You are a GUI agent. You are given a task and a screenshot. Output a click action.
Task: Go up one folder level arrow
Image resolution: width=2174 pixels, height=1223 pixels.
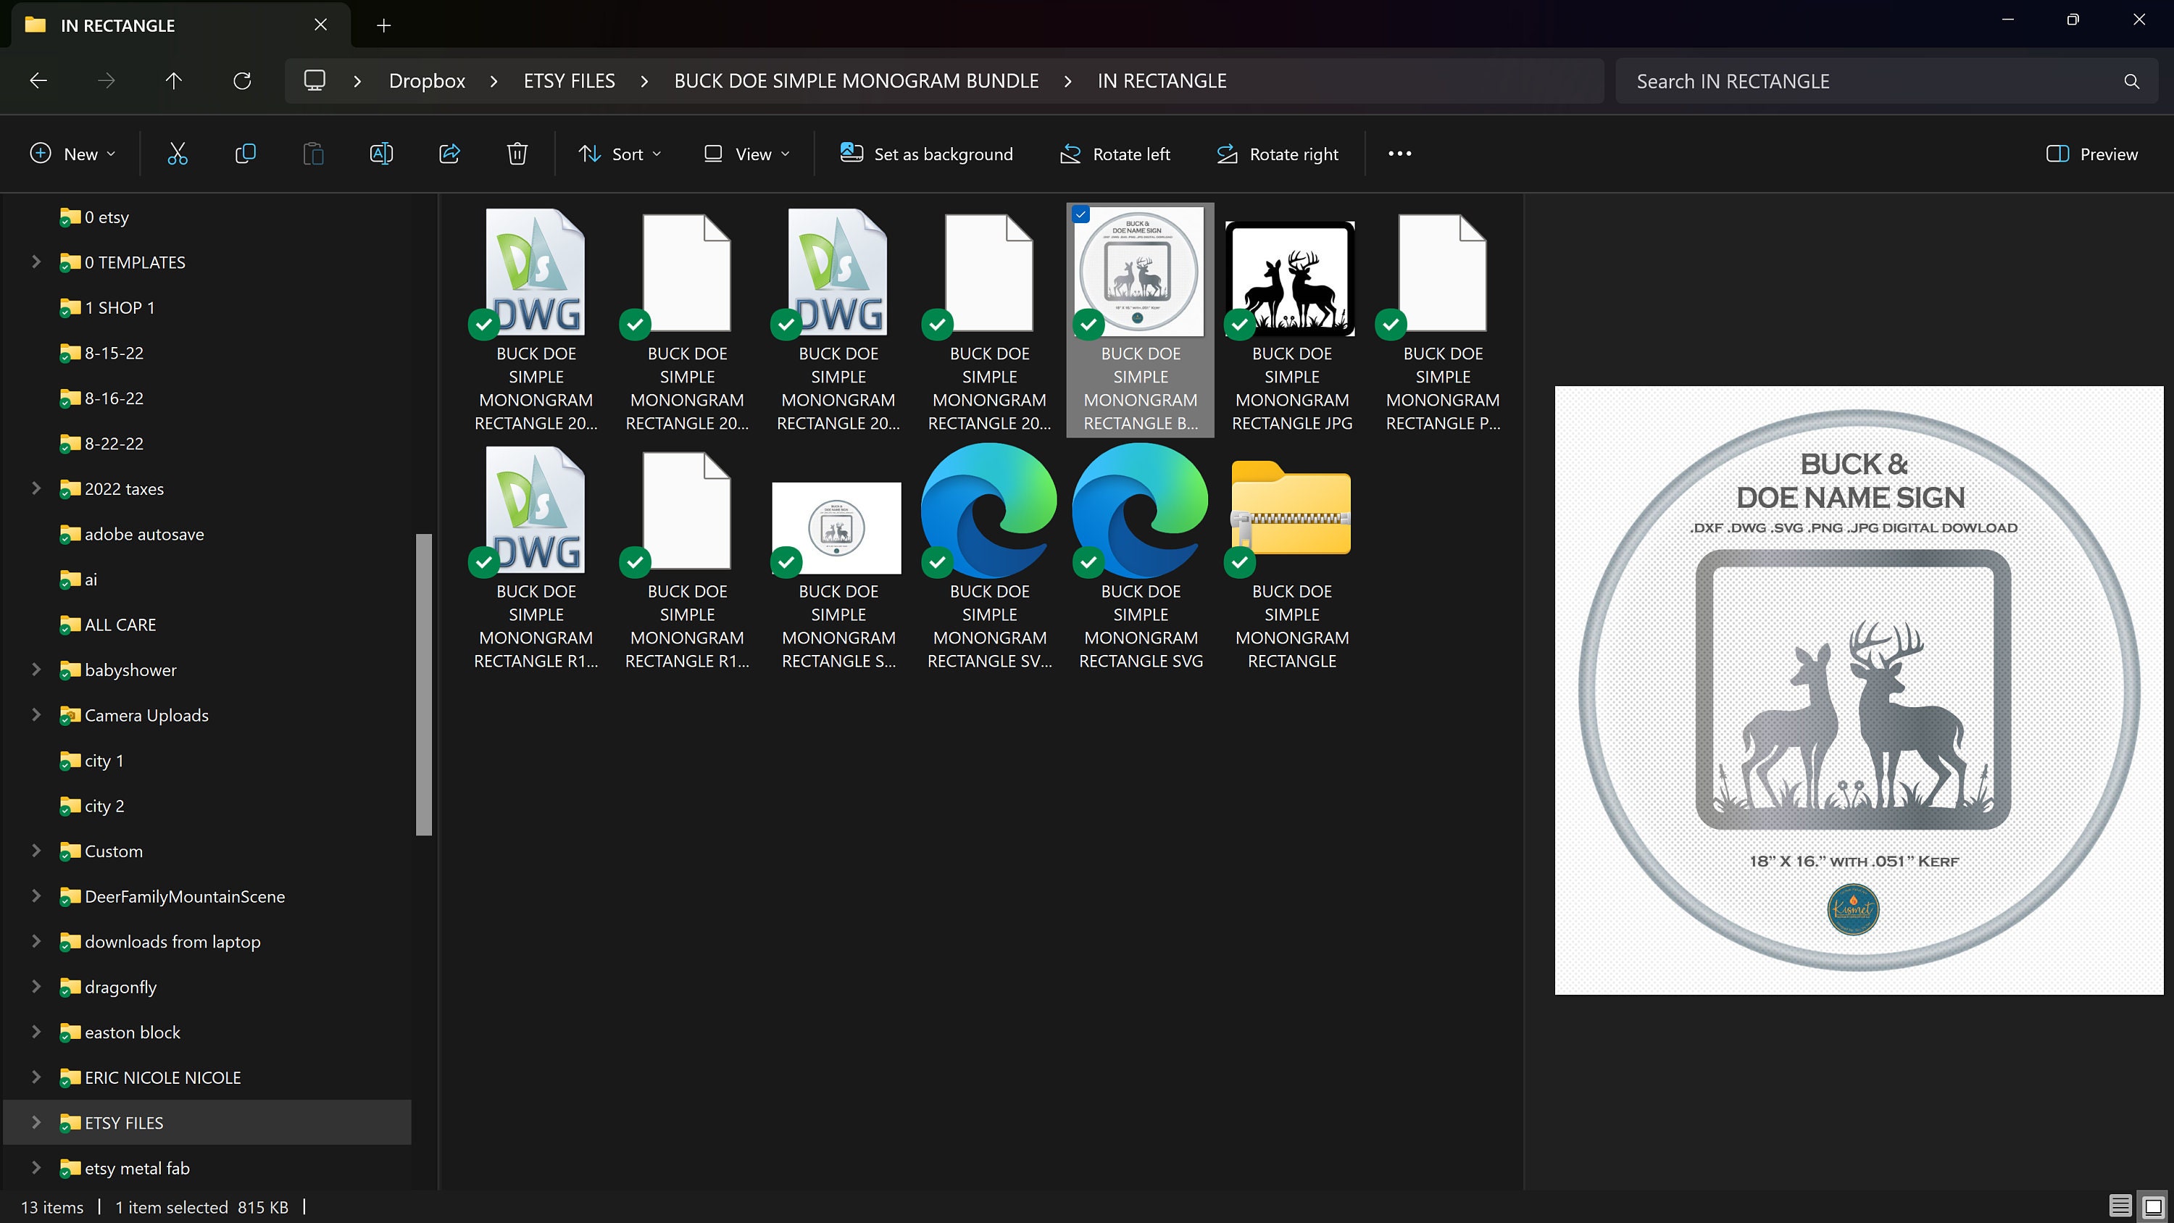[x=174, y=81]
